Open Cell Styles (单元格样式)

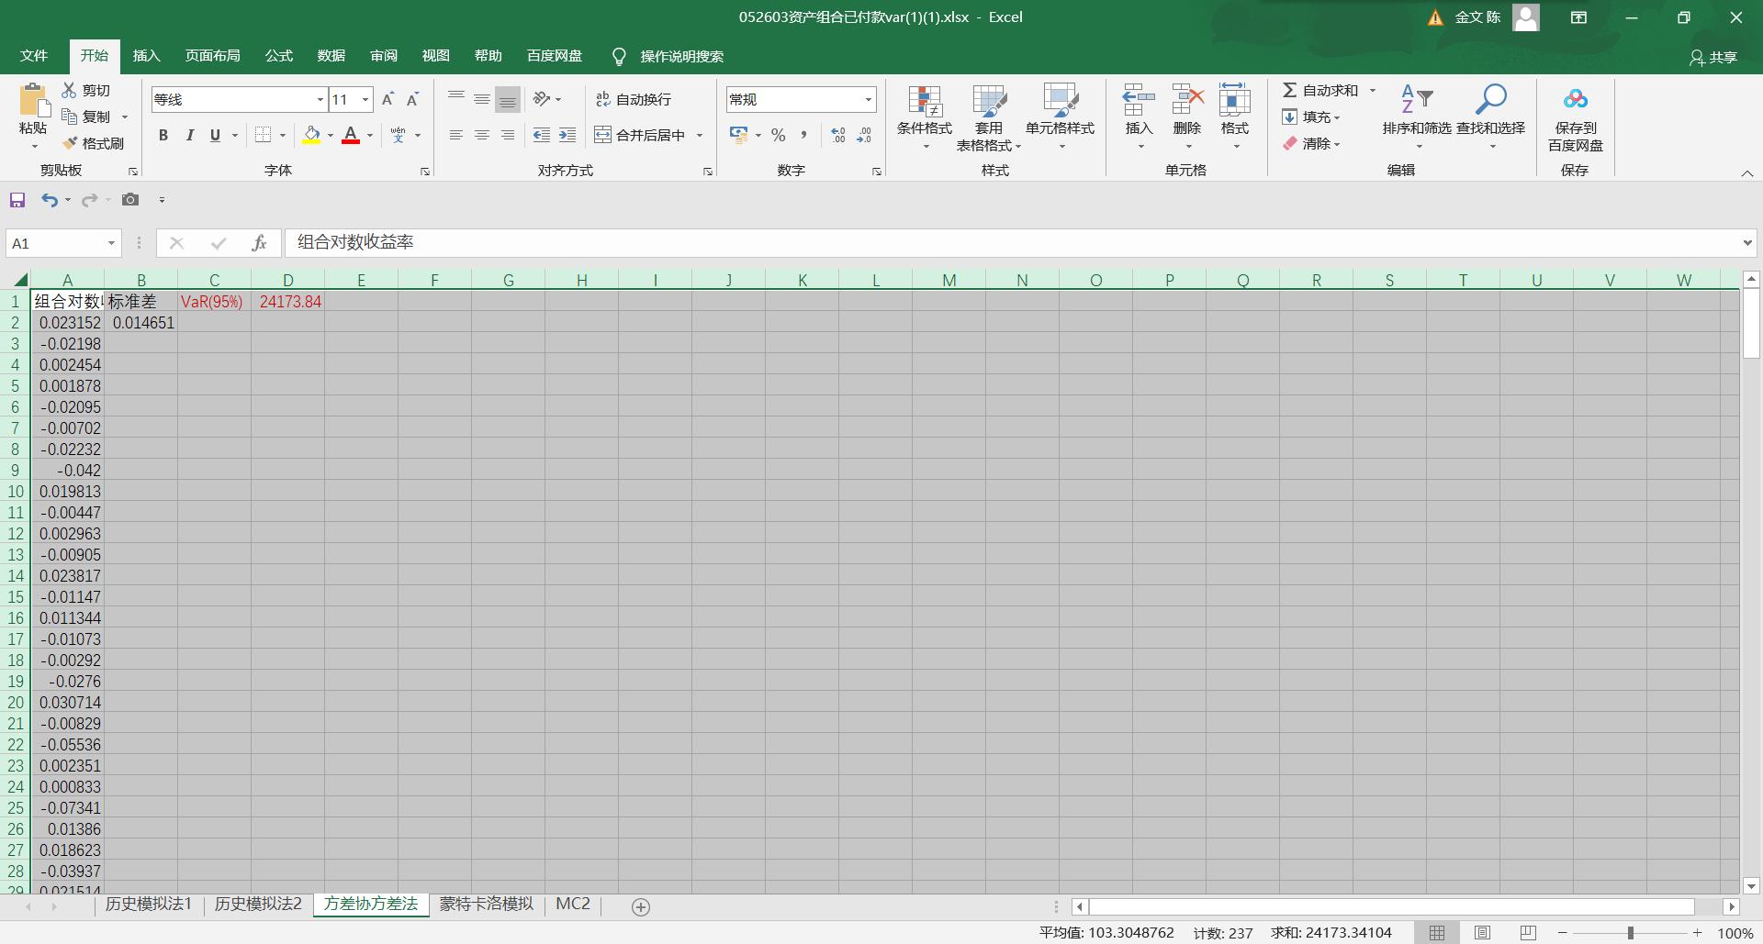click(x=1061, y=117)
